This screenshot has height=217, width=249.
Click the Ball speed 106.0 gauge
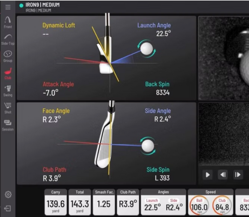199,205
